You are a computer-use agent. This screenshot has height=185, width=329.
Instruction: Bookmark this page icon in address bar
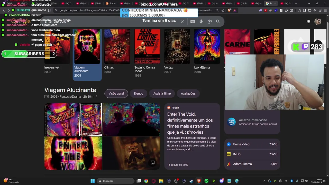(x=49, y=10)
